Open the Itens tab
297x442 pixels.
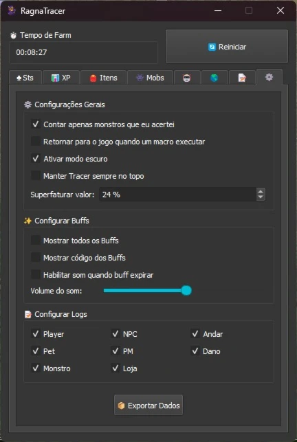coord(103,78)
